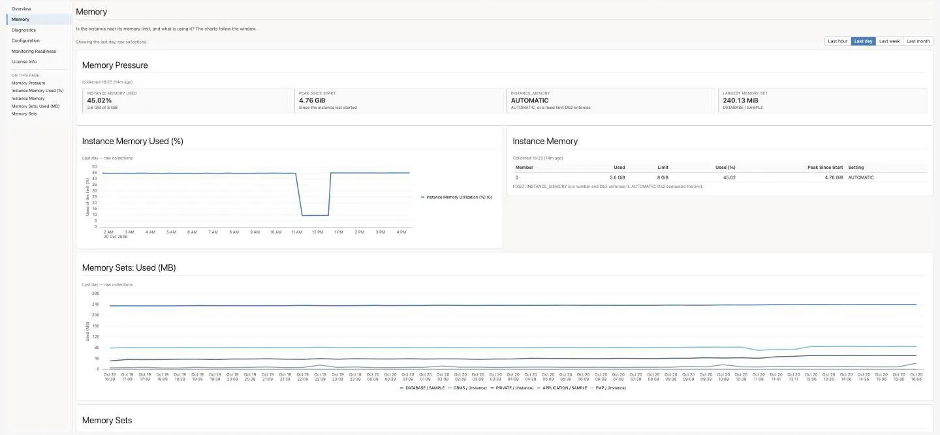940x435 pixels.
Task: Open the Configuration sidebar item
Action: [x=25, y=40]
